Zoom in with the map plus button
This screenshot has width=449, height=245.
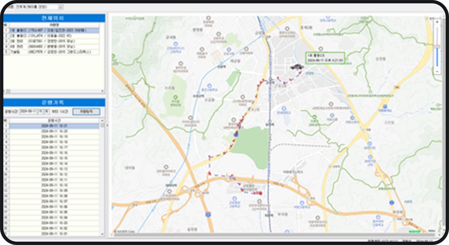tap(437, 22)
